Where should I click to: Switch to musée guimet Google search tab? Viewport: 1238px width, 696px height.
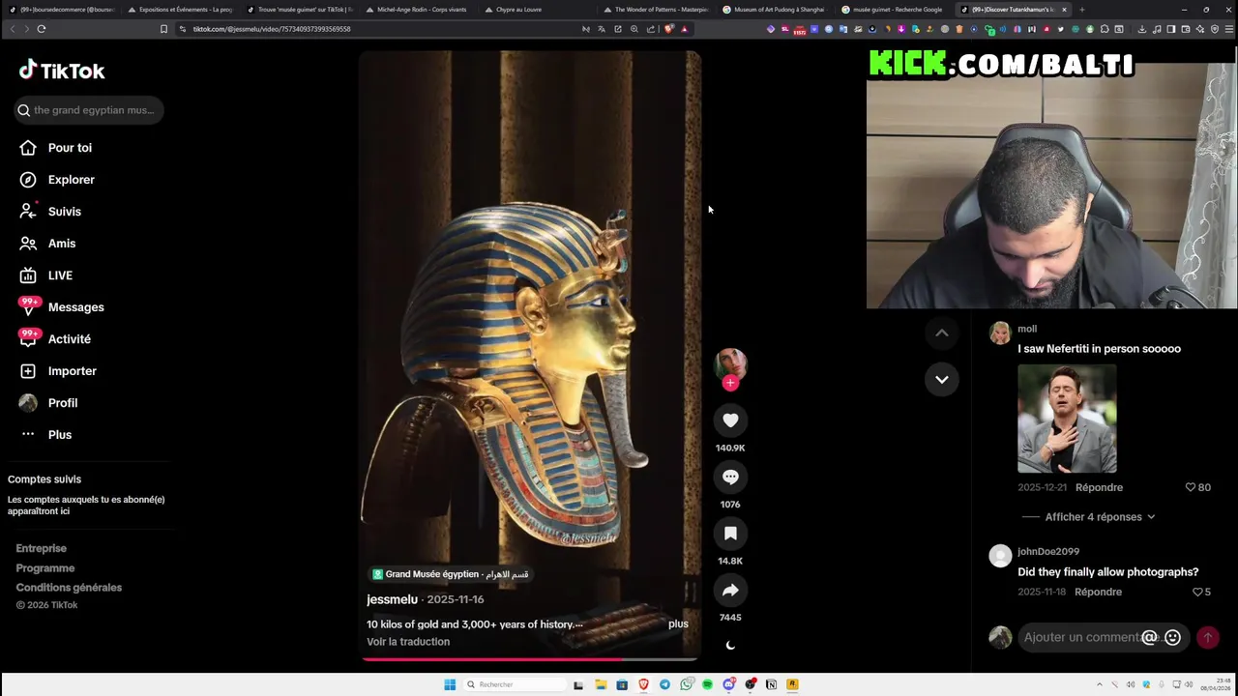click(894, 10)
